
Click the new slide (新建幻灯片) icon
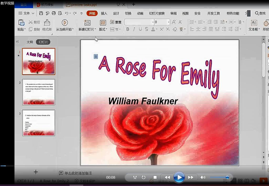87,23
